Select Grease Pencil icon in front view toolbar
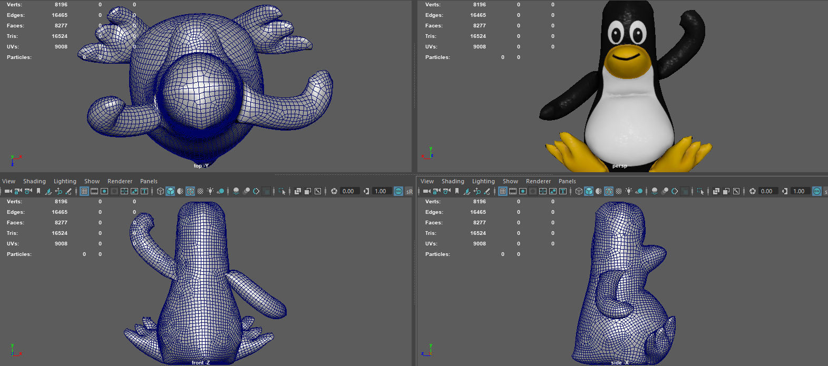 pos(69,191)
